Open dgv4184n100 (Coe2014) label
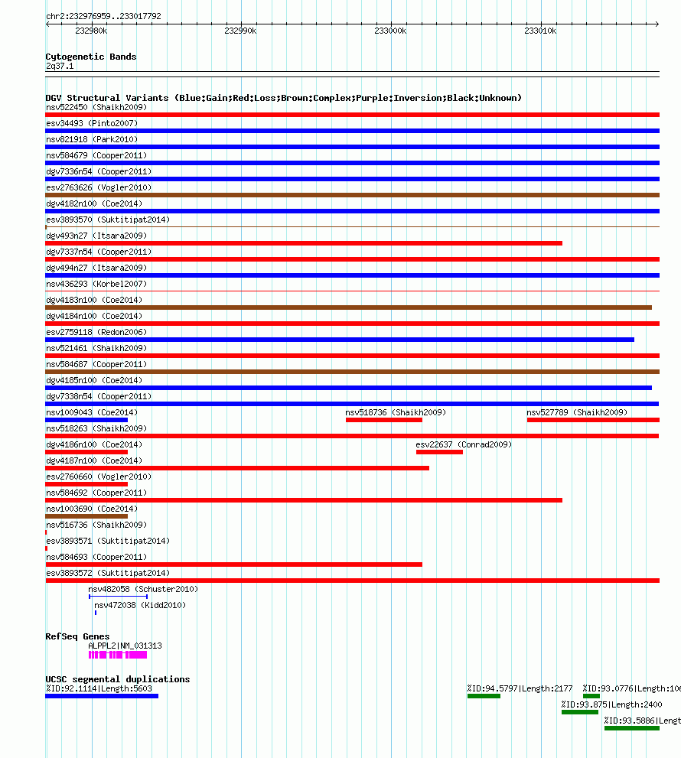Viewport: 681px width, 758px height. [94, 316]
